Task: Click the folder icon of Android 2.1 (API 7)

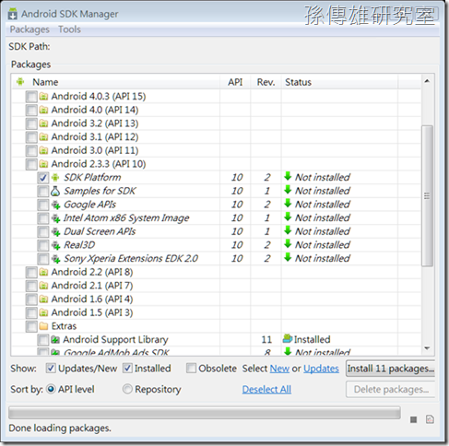Action: 43,286
